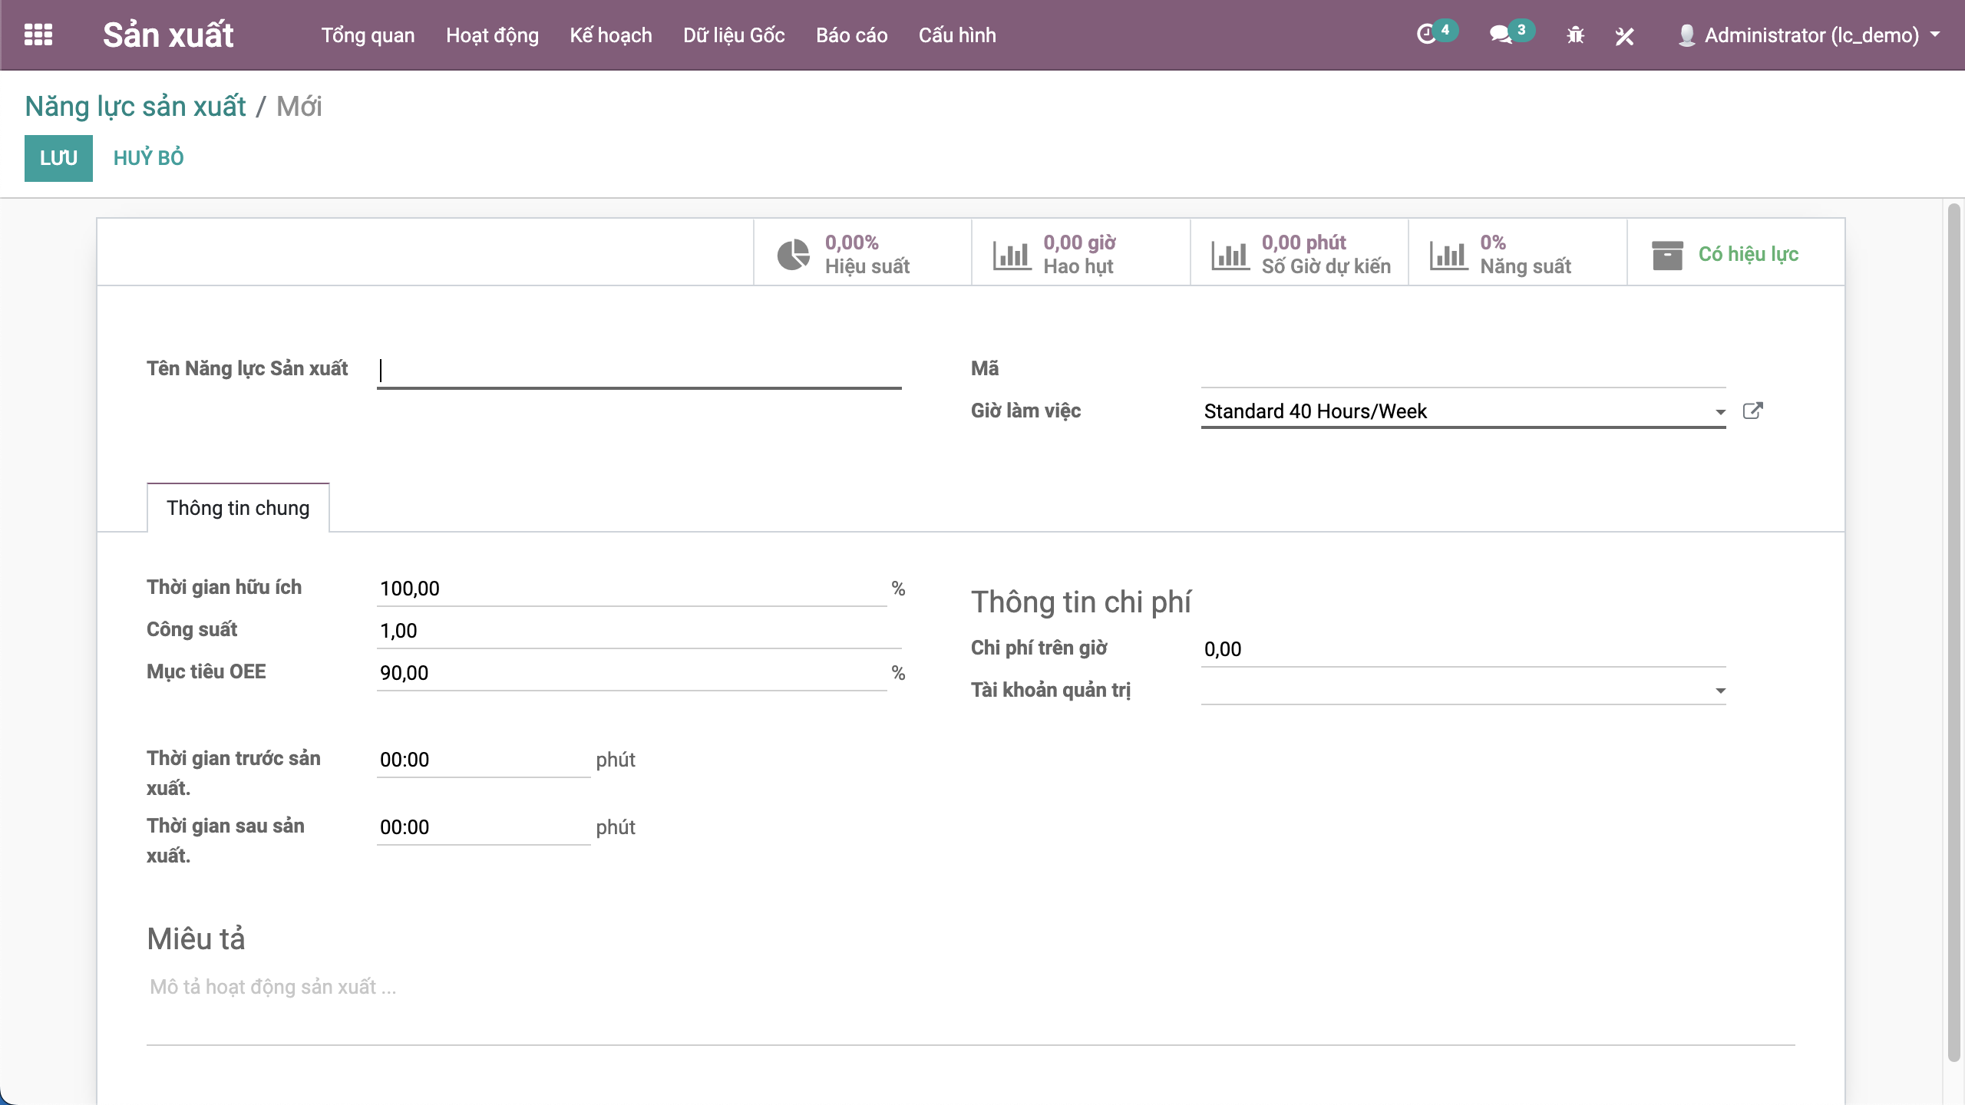Expand the Giờ làm việc dropdown

tap(1720, 412)
